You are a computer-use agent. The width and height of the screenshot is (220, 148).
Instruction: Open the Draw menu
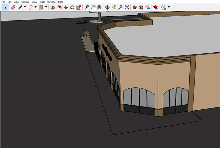pyautogui.click(x=34, y=2)
